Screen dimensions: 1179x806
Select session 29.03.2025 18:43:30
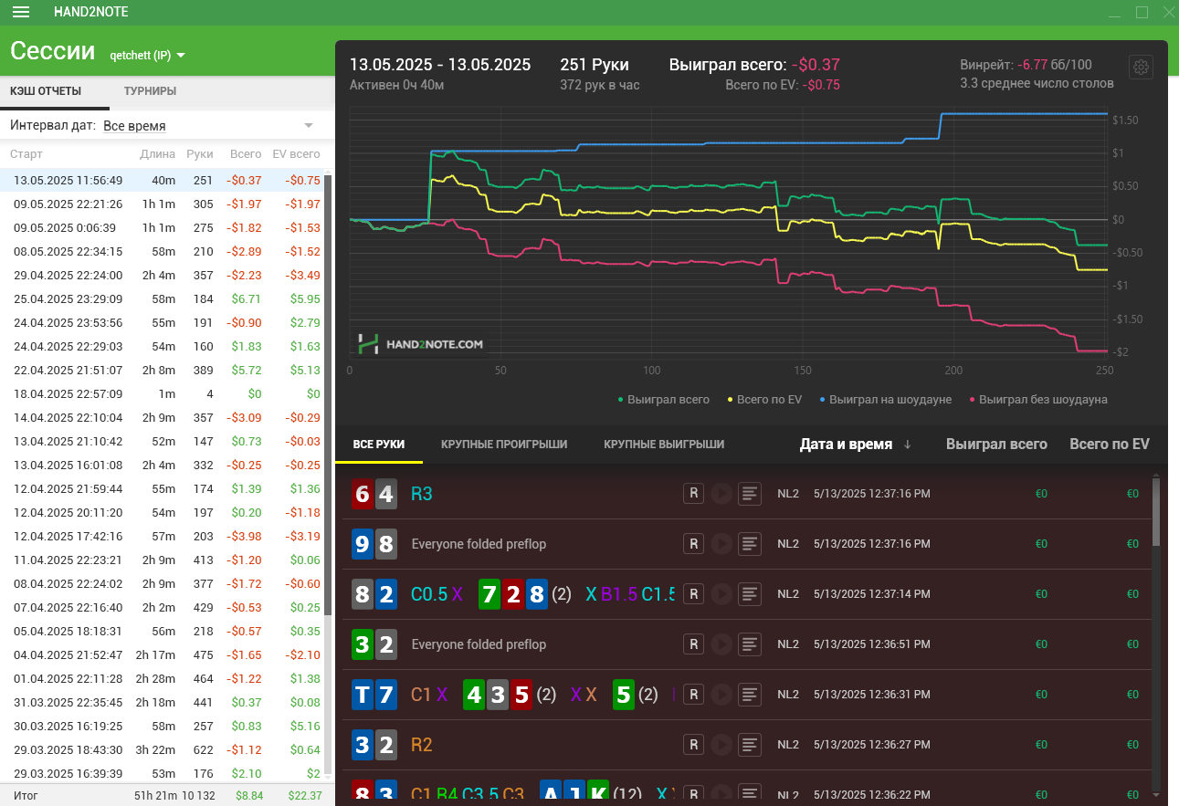[162, 749]
